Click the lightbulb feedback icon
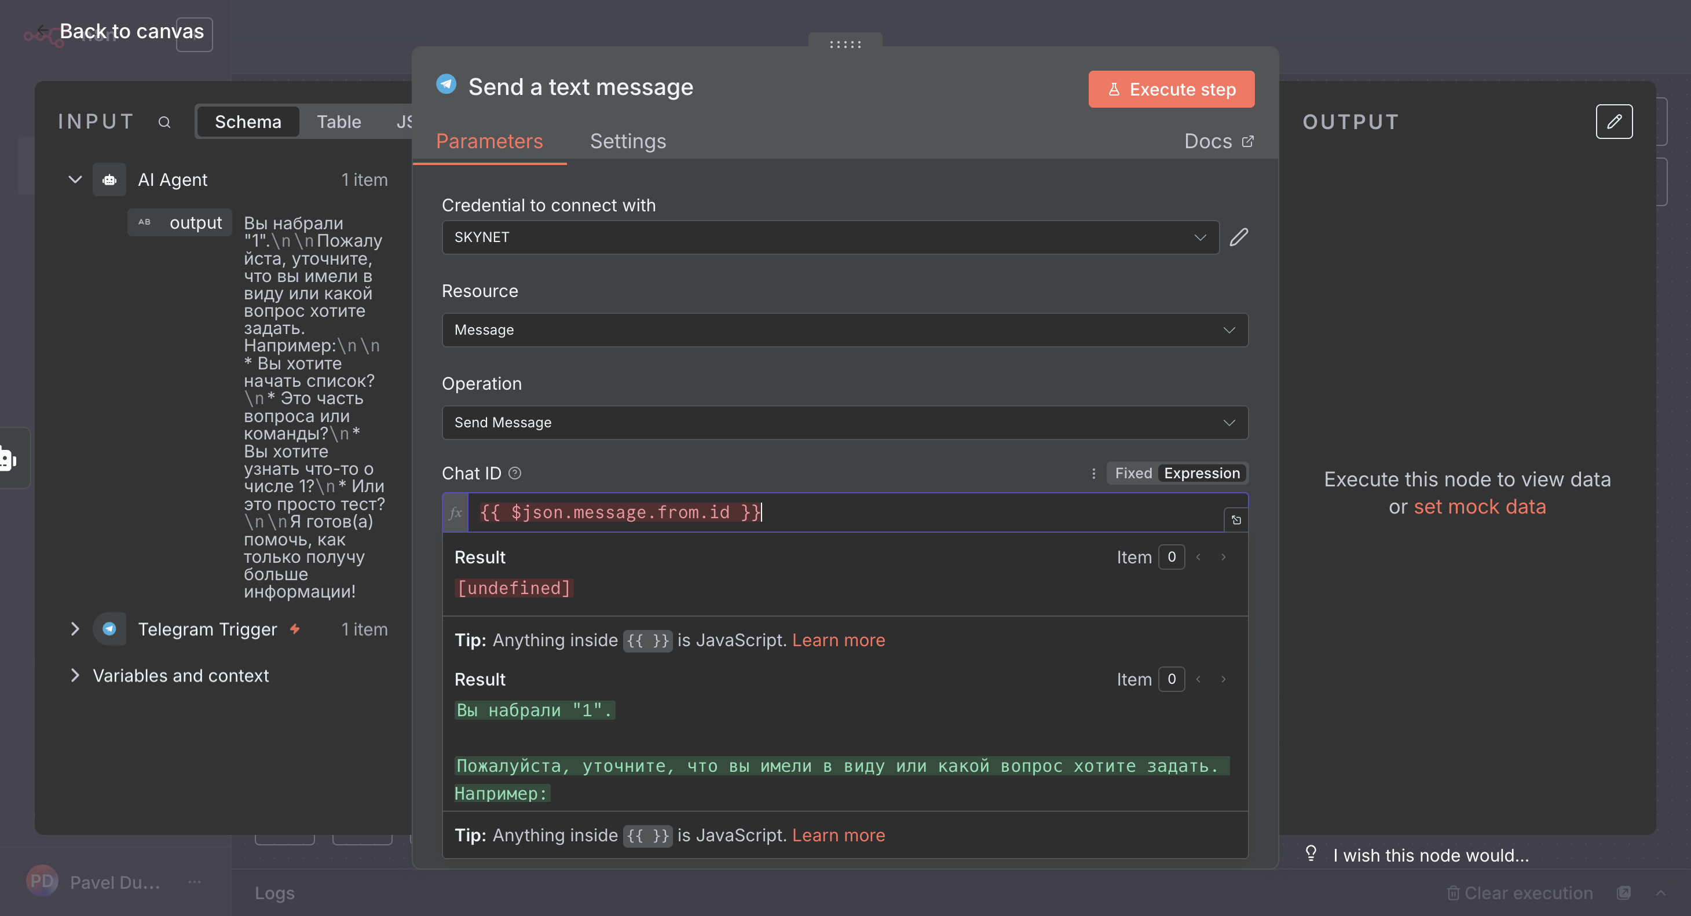The height and width of the screenshot is (916, 1691). tap(1311, 853)
